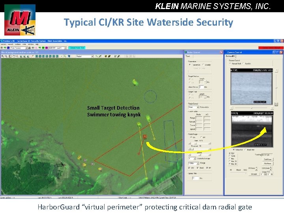
Task: Click the first tab in Radar Control window
Action: (x=188, y=56)
